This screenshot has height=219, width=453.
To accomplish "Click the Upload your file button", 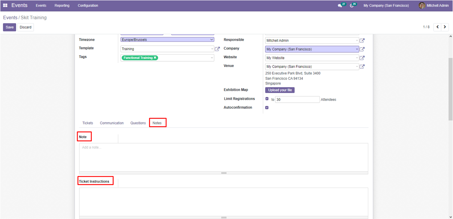I will click(280, 90).
